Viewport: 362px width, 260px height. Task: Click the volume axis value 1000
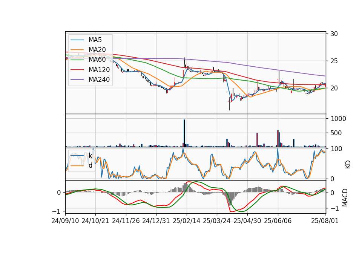click(339, 119)
